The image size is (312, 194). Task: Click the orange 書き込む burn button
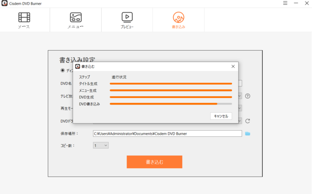154,162
